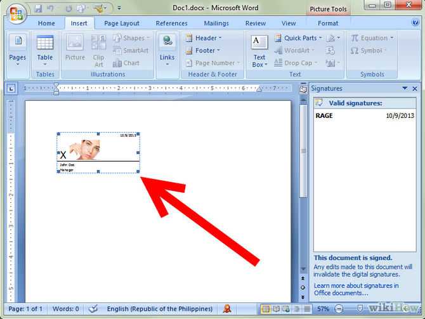
Task: Click the Signature Line icon
Action: [334, 38]
